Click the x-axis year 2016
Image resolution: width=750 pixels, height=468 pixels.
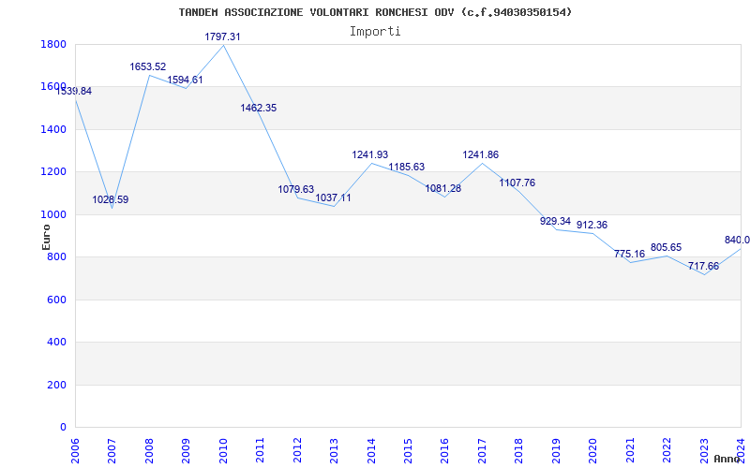point(444,451)
